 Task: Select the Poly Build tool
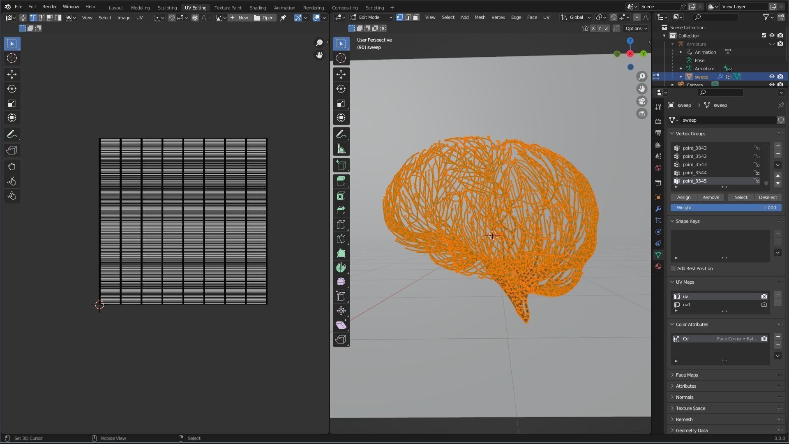(341, 253)
